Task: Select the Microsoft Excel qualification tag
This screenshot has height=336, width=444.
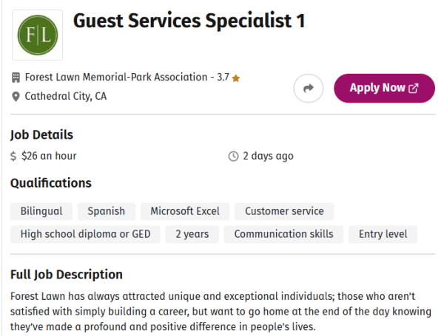Action: (x=185, y=211)
